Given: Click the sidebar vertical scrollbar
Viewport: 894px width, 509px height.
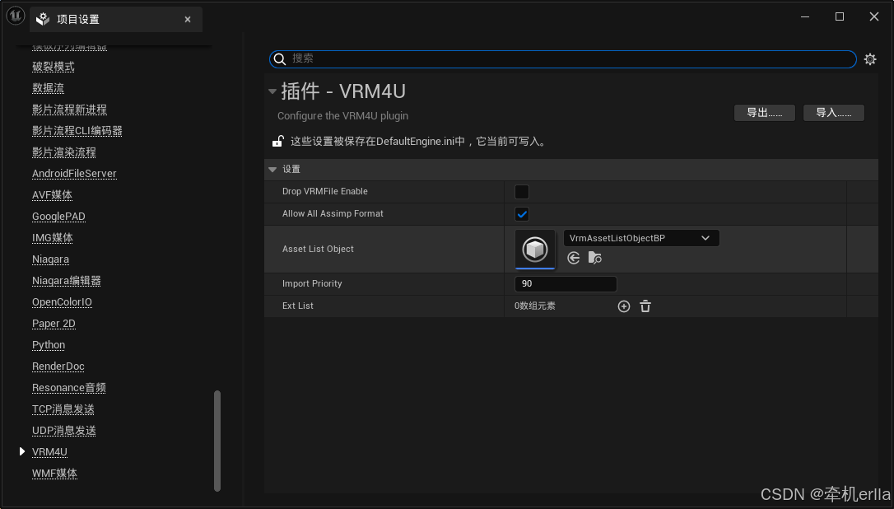Looking at the screenshot, I should tap(217, 441).
